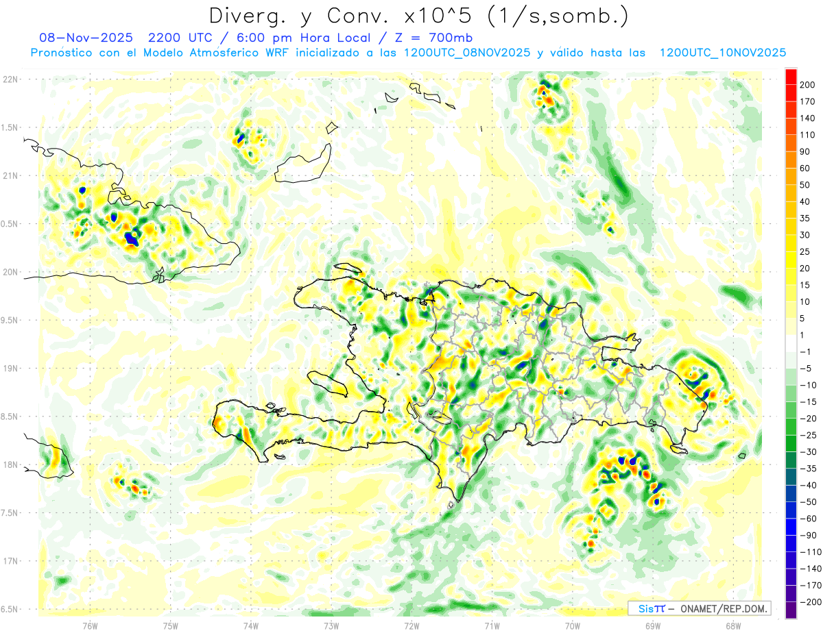
Task: Click the "73W" longitude label
Action: (x=331, y=626)
